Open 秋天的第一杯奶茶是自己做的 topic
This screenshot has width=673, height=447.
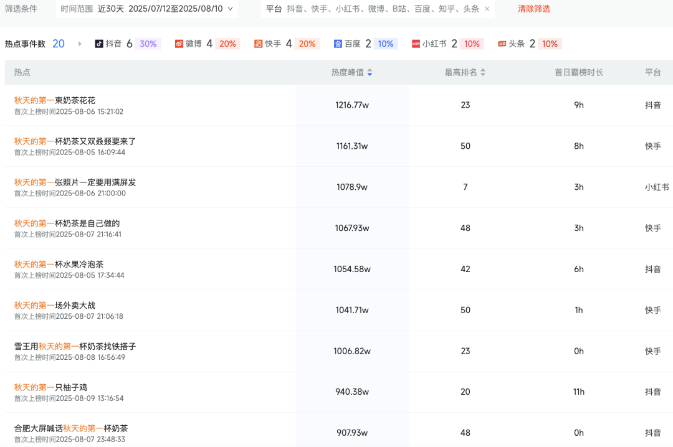(x=67, y=223)
